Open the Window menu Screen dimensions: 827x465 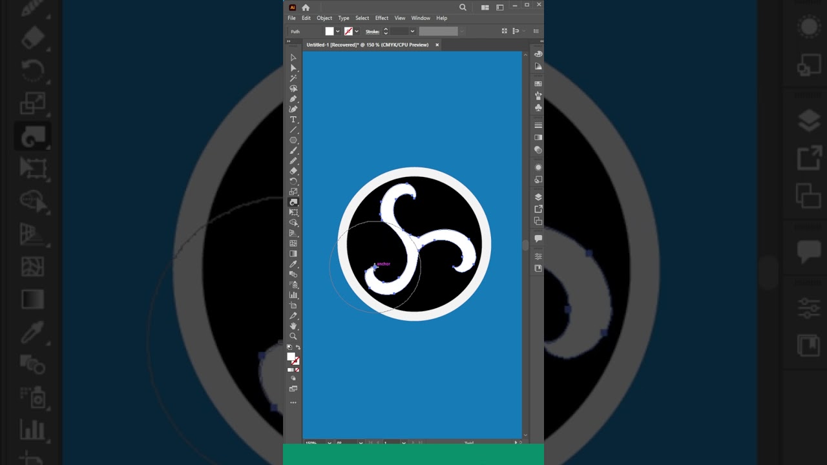click(x=421, y=18)
